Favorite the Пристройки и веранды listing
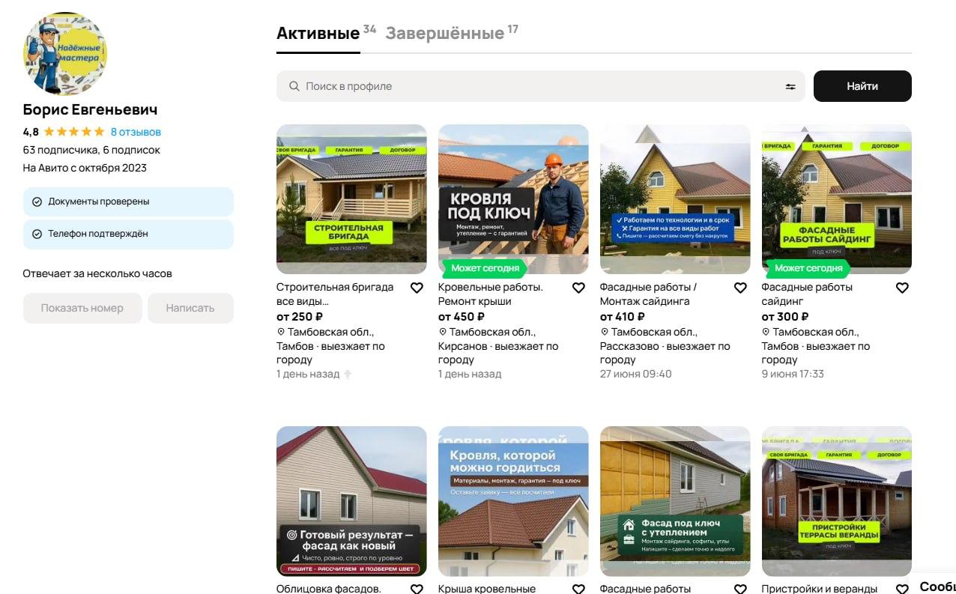 pos(902,589)
